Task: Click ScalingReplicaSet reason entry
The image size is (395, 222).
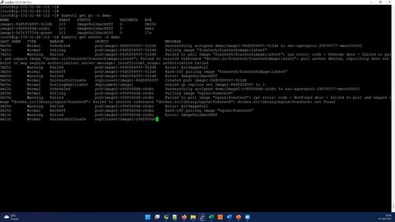Action: (69, 84)
